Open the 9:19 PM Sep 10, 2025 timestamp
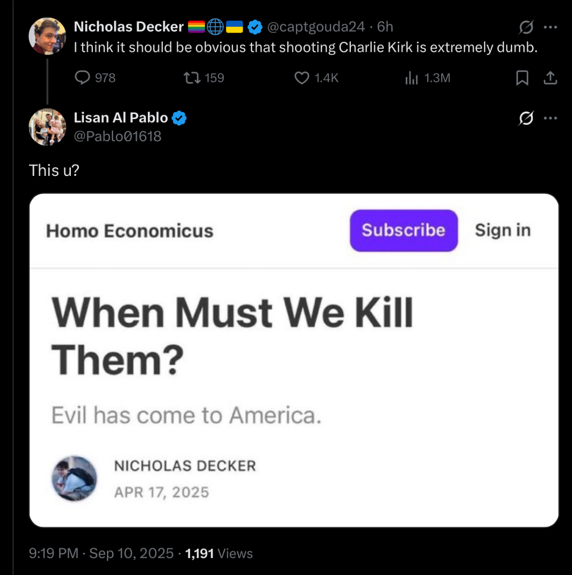 click(x=101, y=553)
